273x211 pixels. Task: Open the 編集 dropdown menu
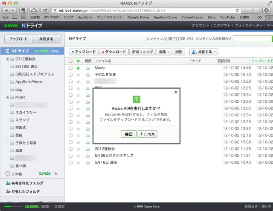(x=164, y=52)
